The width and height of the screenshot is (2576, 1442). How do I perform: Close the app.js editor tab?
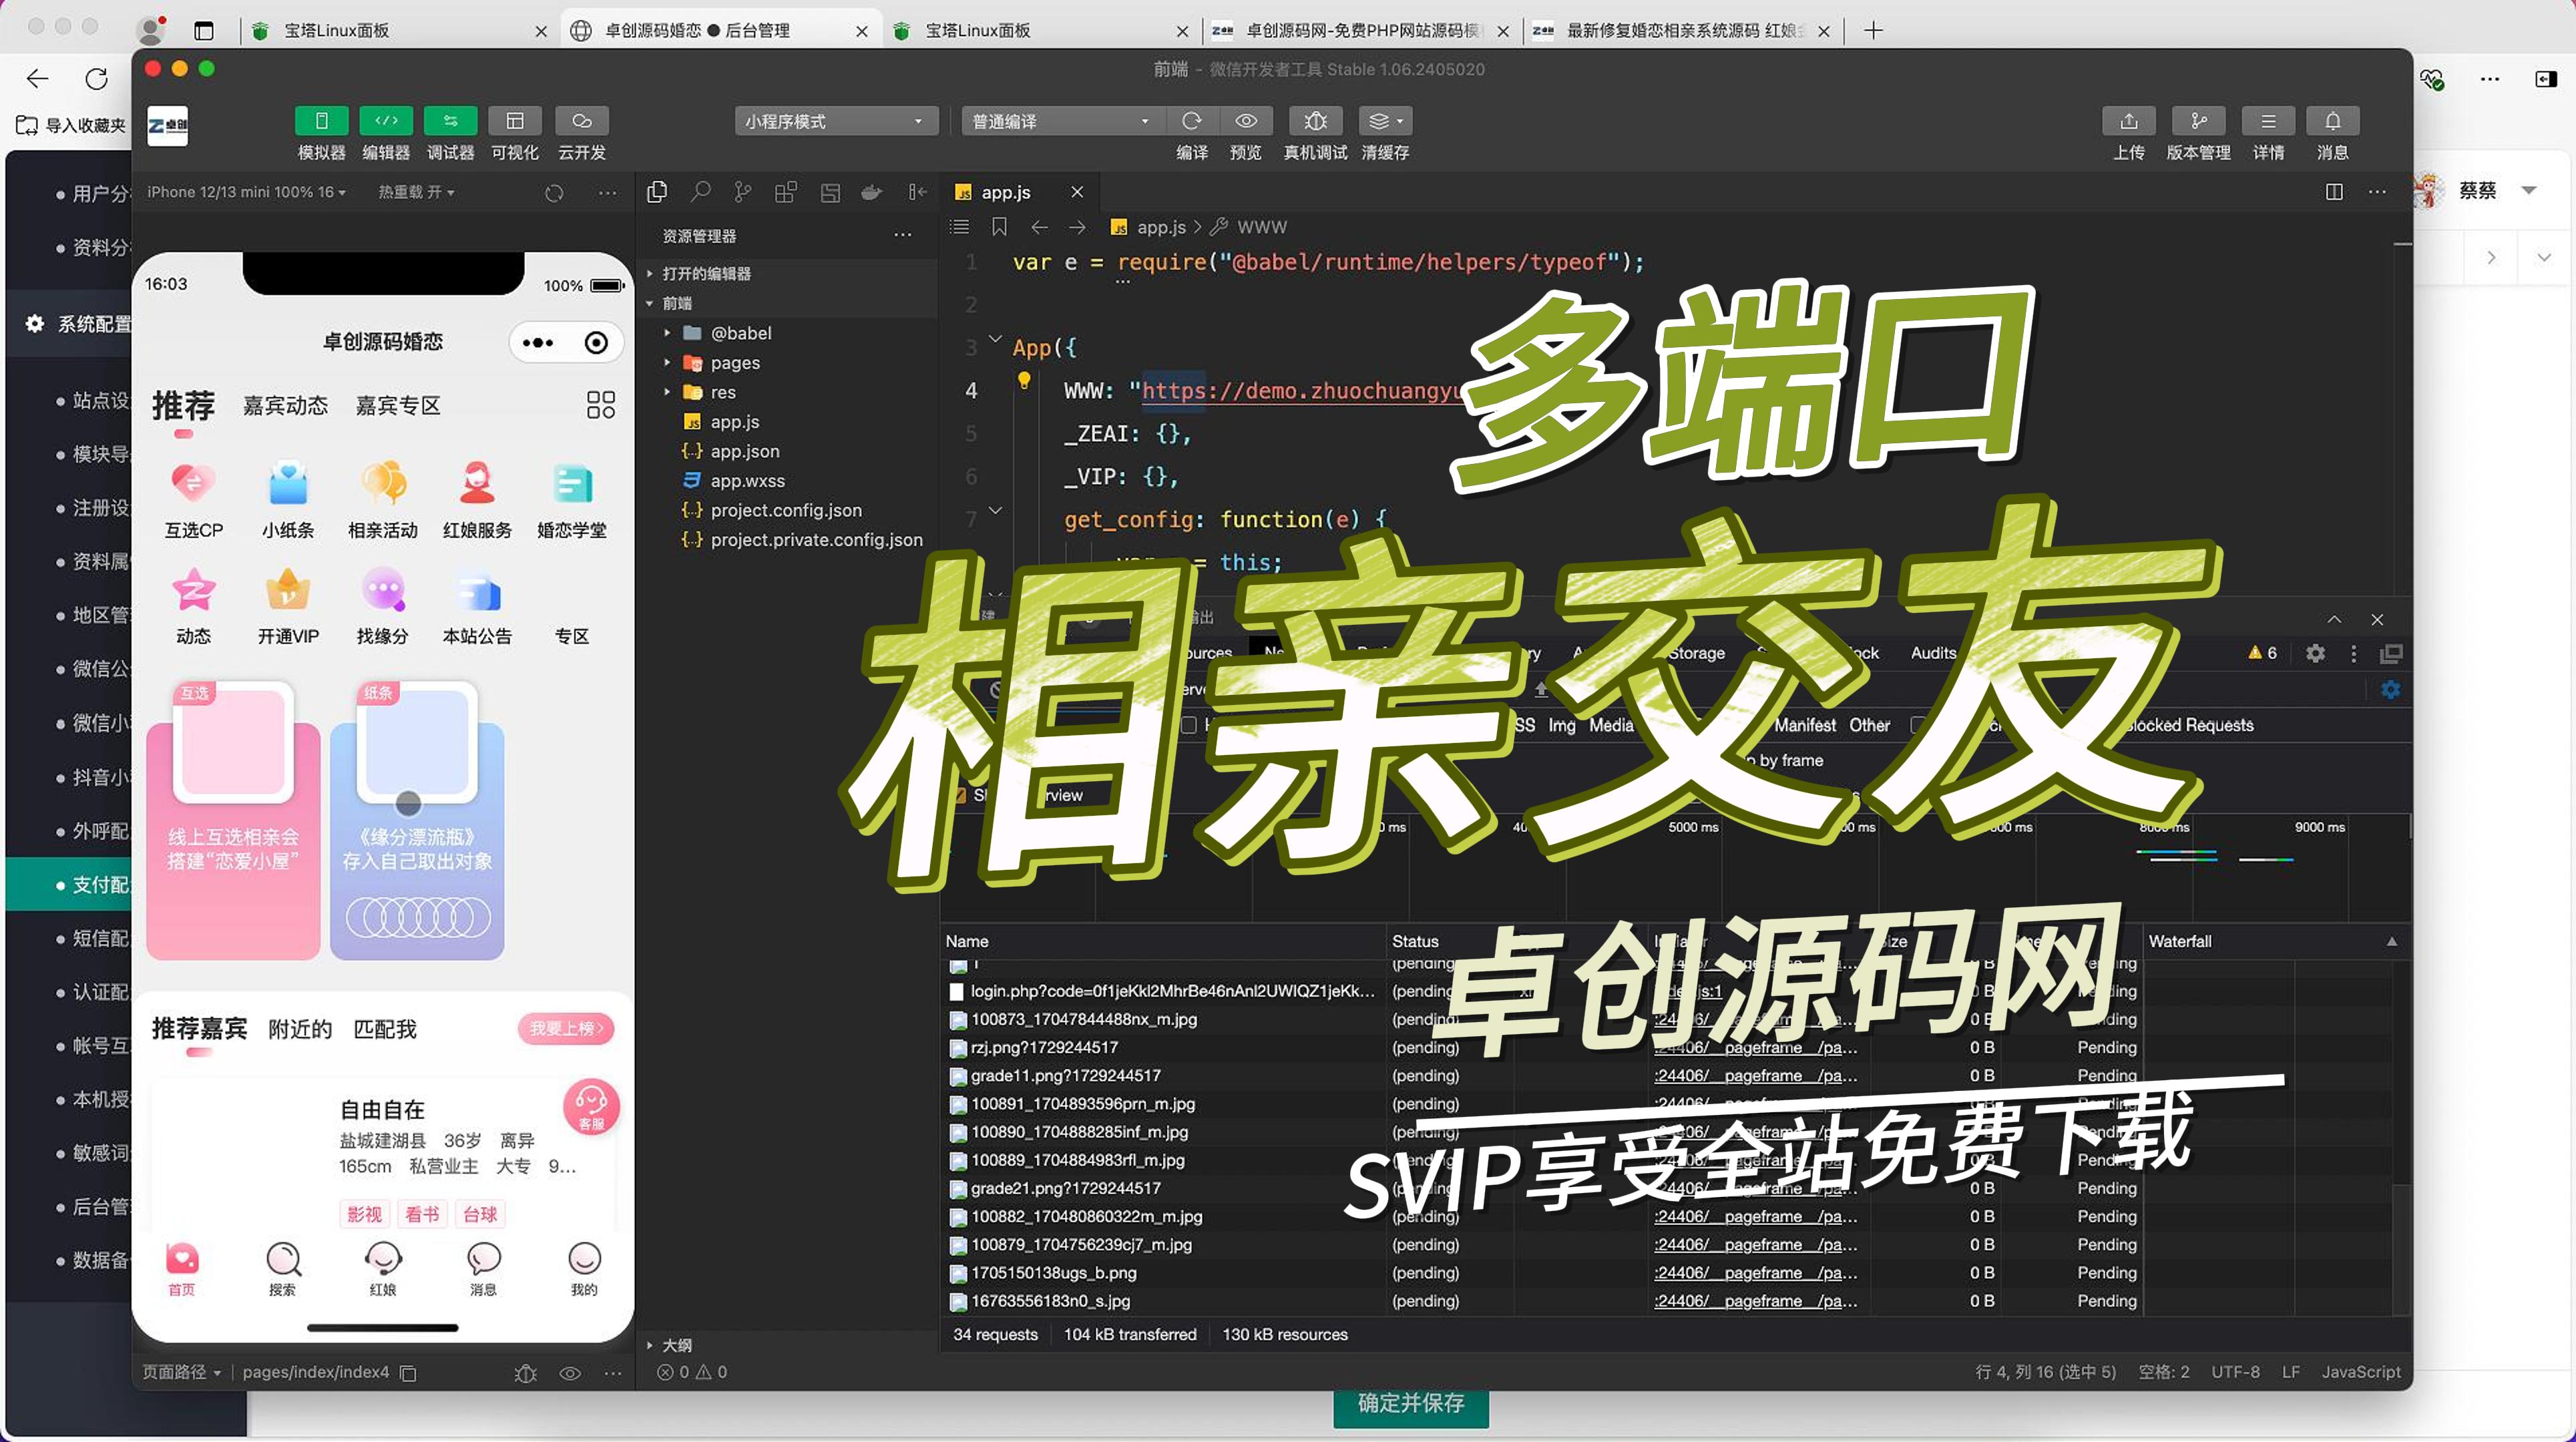coord(1077,192)
